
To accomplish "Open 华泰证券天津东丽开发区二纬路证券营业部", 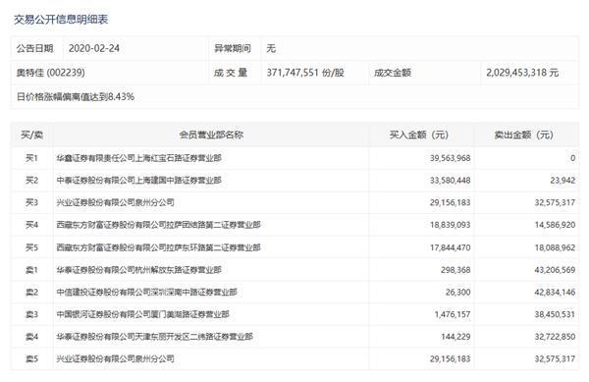I will point(155,337).
